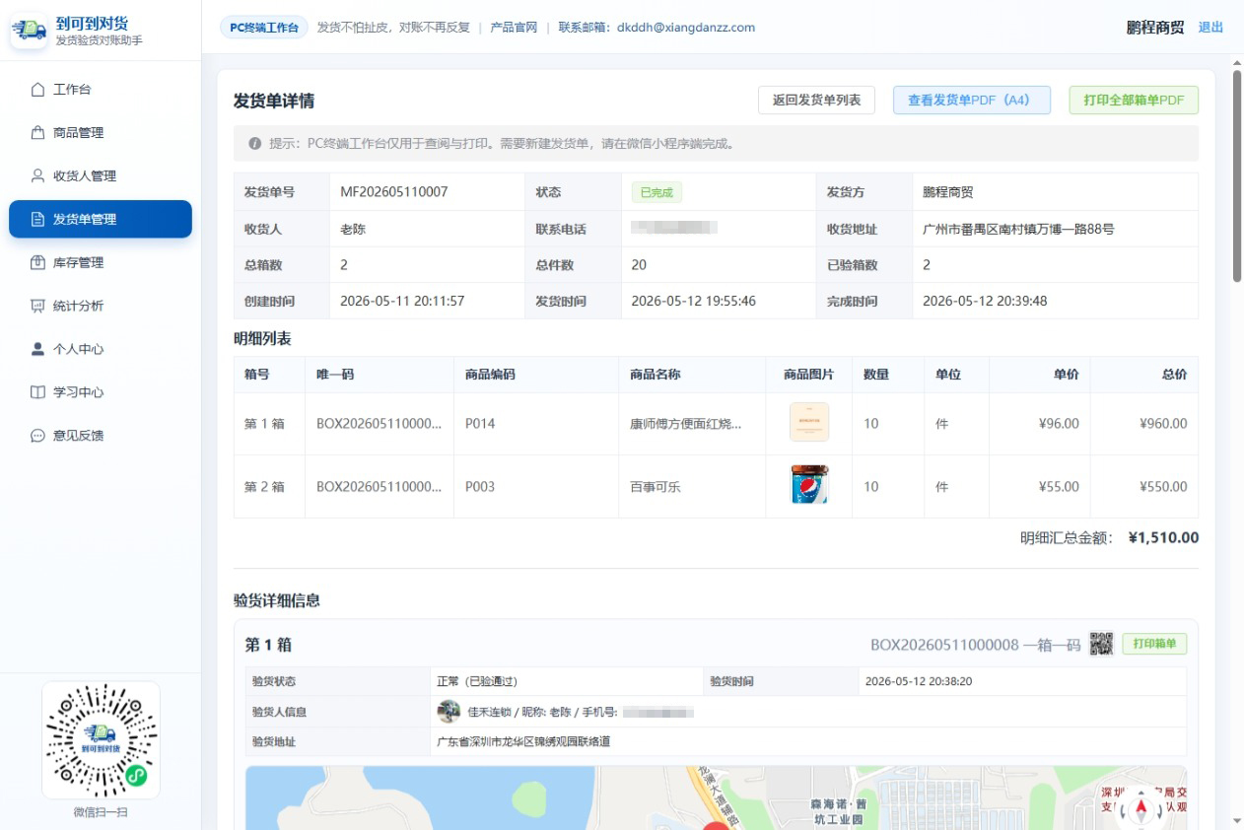Image resolution: width=1244 pixels, height=830 pixels.
Task: Click total price ¥550.00
Action: [x=1163, y=487]
